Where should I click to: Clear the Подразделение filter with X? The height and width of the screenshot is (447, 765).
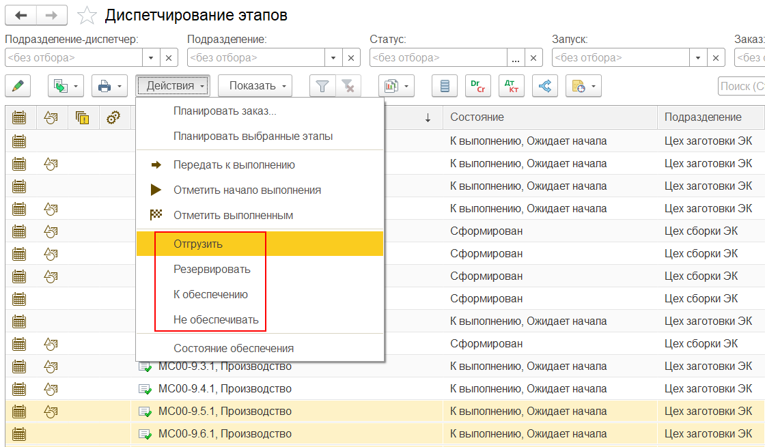click(352, 58)
